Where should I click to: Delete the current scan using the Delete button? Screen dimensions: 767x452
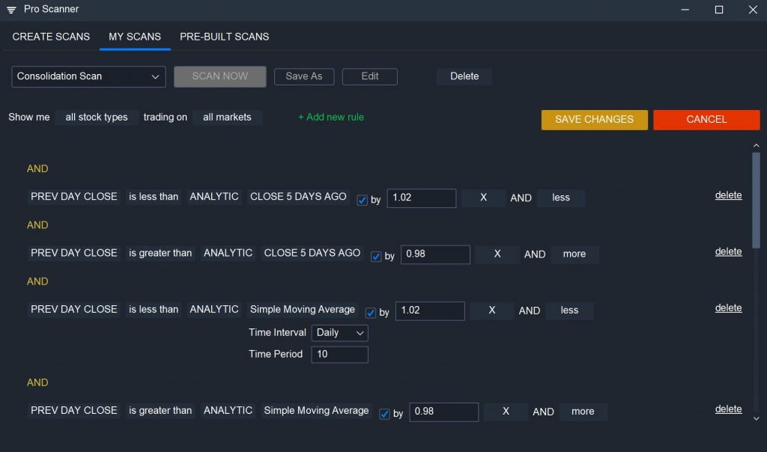click(x=464, y=76)
